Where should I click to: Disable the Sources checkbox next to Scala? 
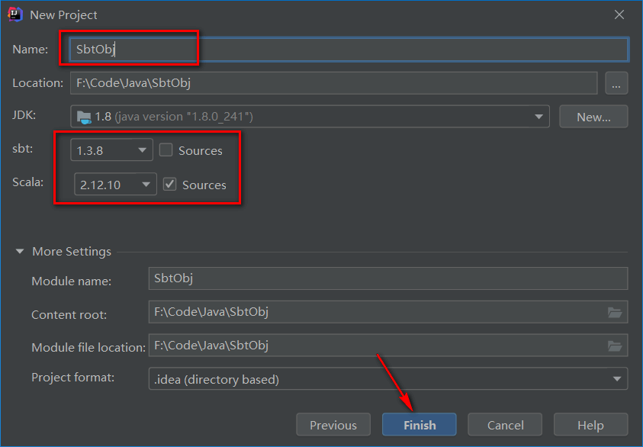pos(171,185)
